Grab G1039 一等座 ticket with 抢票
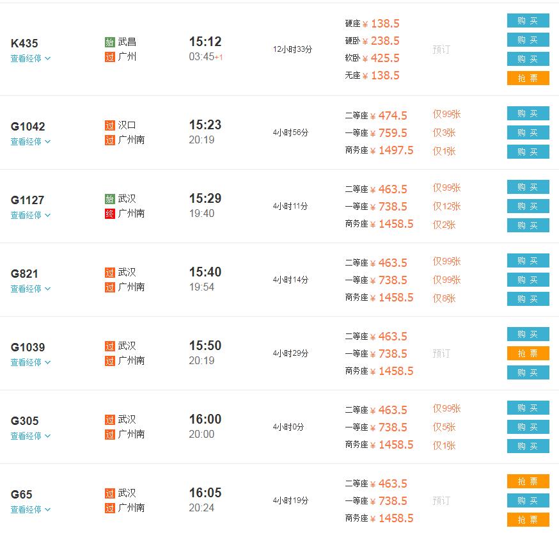 528,353
